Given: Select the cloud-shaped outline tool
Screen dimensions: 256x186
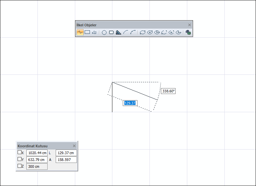Looking at the screenshot, I should [111, 32].
